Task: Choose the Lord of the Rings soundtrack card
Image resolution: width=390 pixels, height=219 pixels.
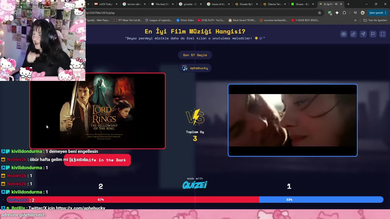Action: (97, 111)
